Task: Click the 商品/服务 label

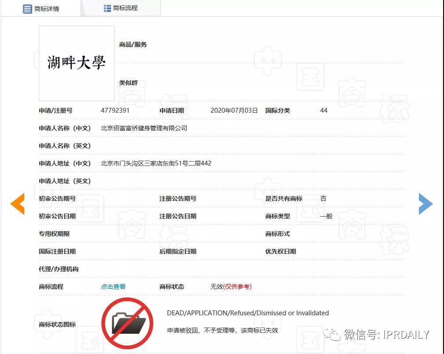Action: 133,44
